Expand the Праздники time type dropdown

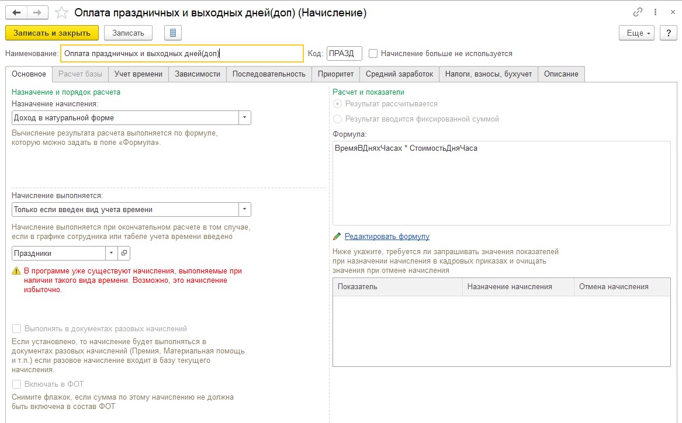(x=111, y=254)
